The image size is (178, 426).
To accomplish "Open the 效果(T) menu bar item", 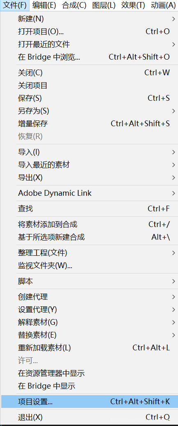I will [133, 5].
